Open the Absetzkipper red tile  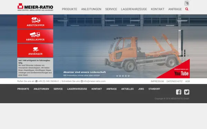point(35,22)
